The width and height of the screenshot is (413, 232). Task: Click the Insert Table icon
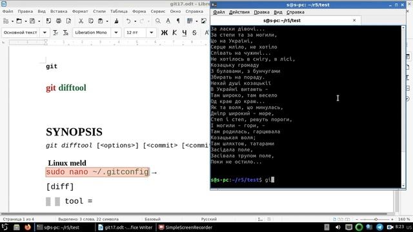(190, 21)
